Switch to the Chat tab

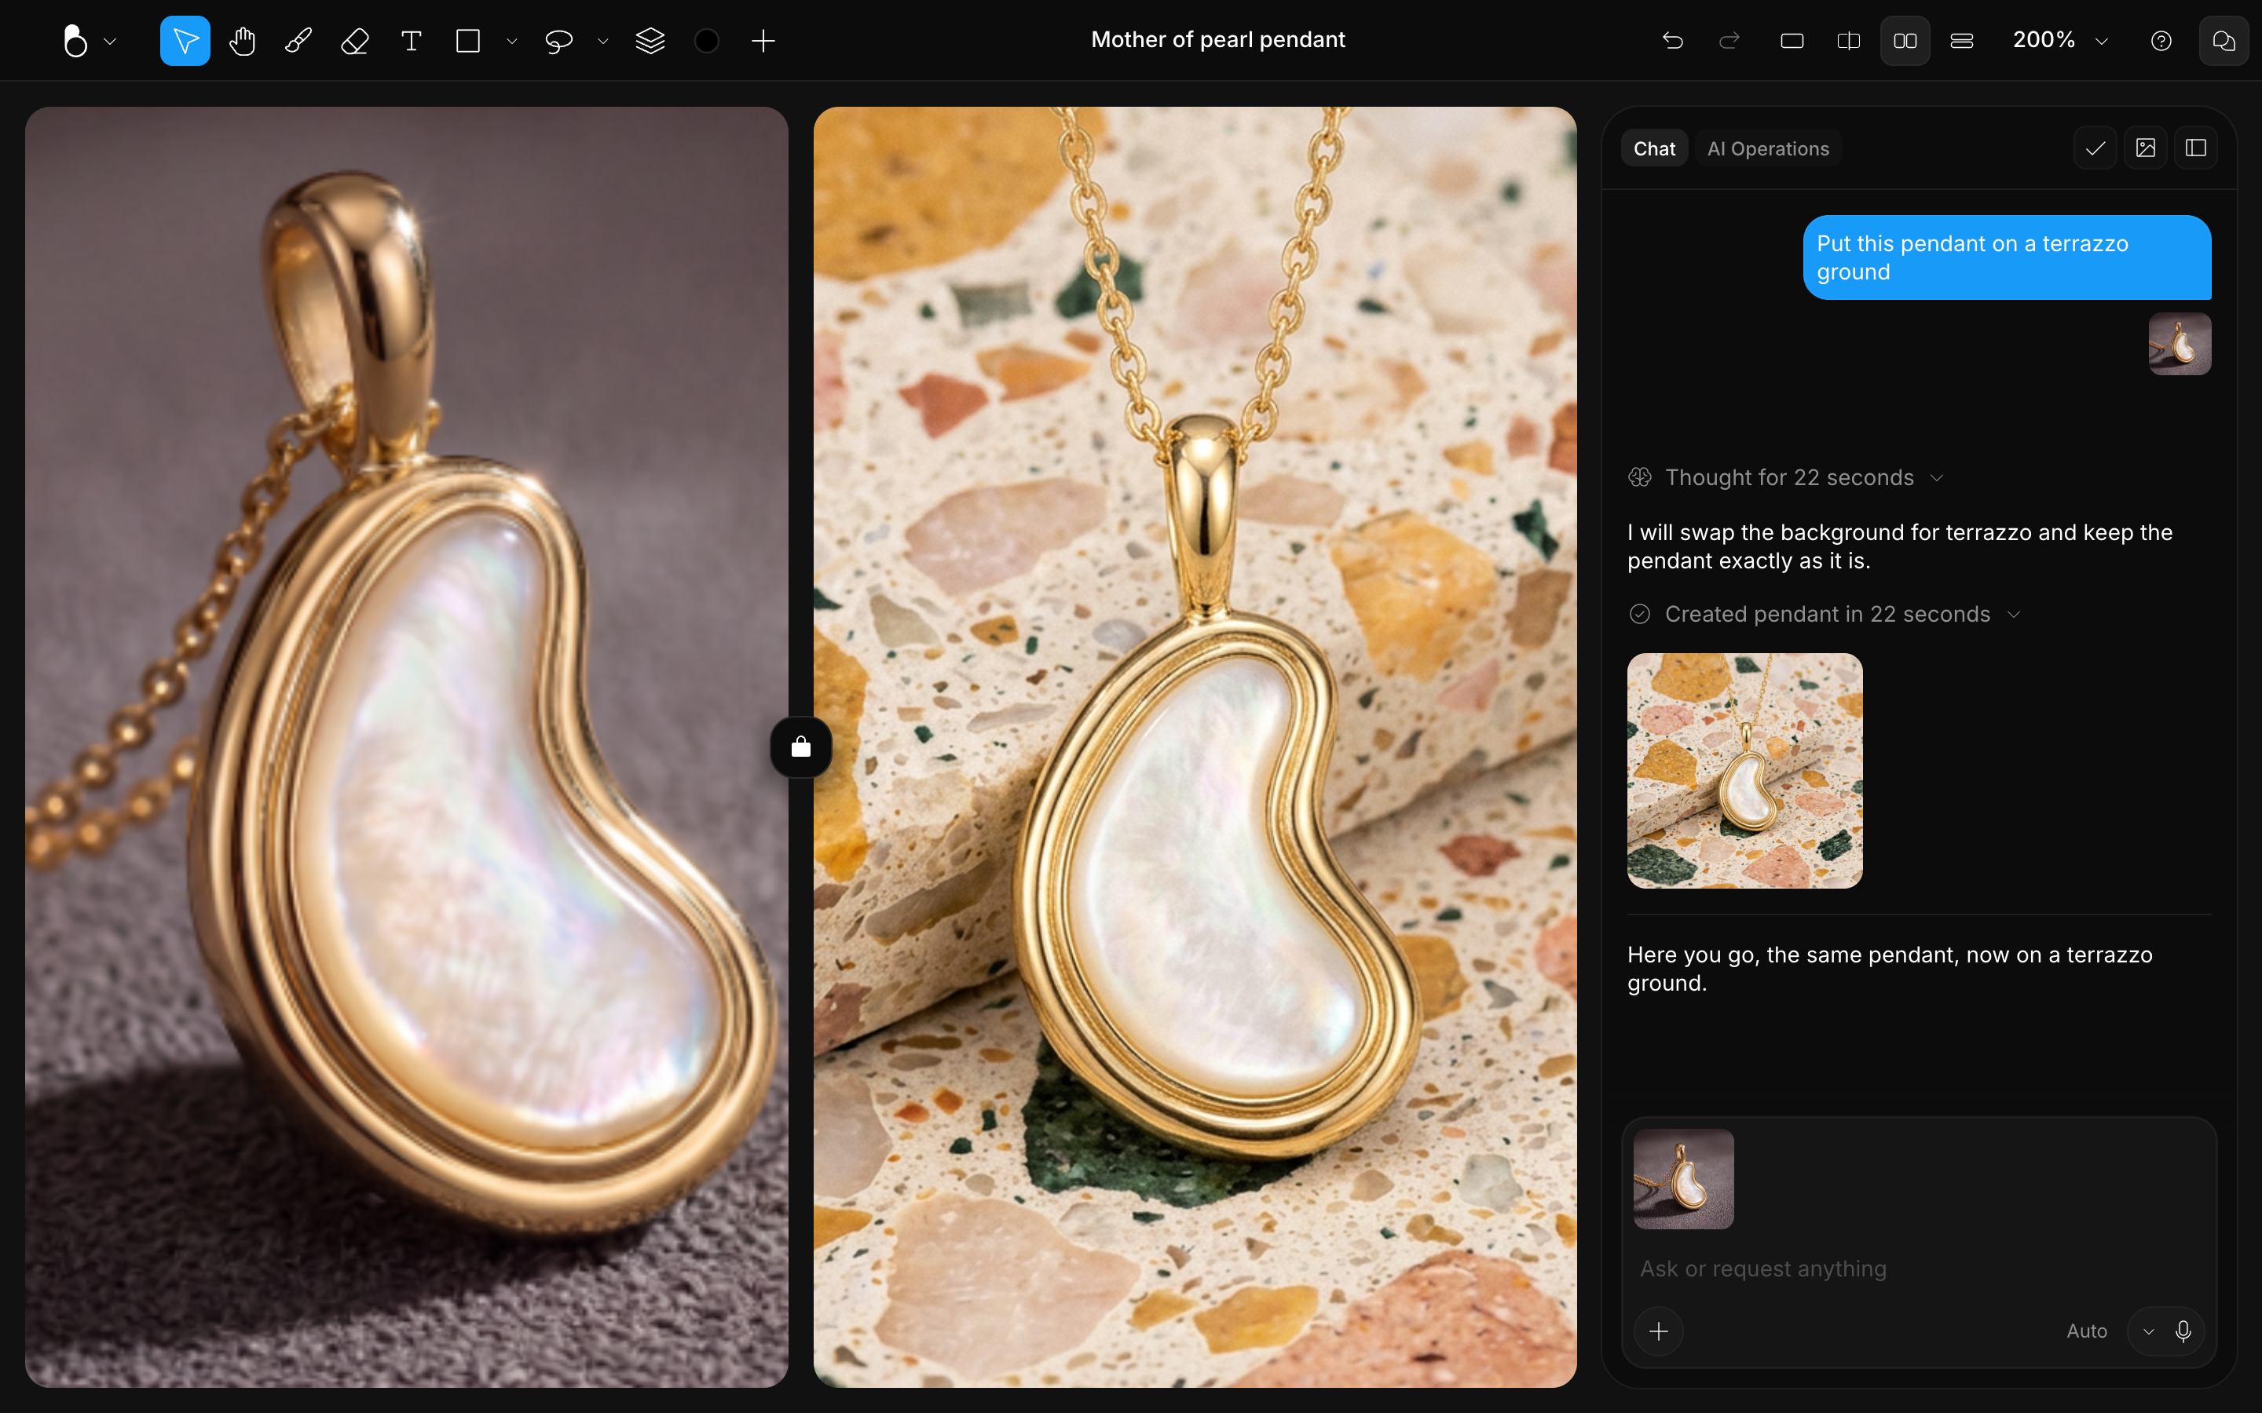pos(1653,148)
